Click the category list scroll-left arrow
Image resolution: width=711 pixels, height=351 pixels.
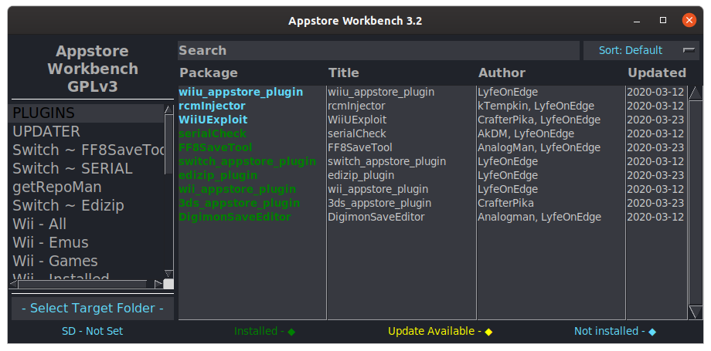click(14, 285)
